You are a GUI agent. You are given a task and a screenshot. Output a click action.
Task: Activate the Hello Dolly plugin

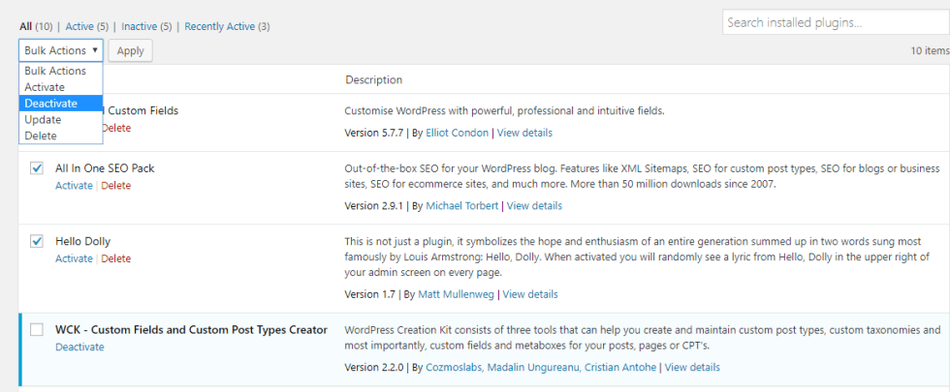74,259
